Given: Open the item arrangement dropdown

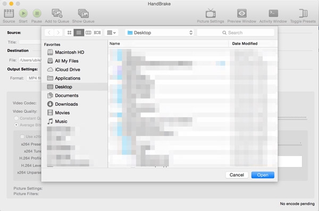Looking at the screenshot, I should click(111, 32).
